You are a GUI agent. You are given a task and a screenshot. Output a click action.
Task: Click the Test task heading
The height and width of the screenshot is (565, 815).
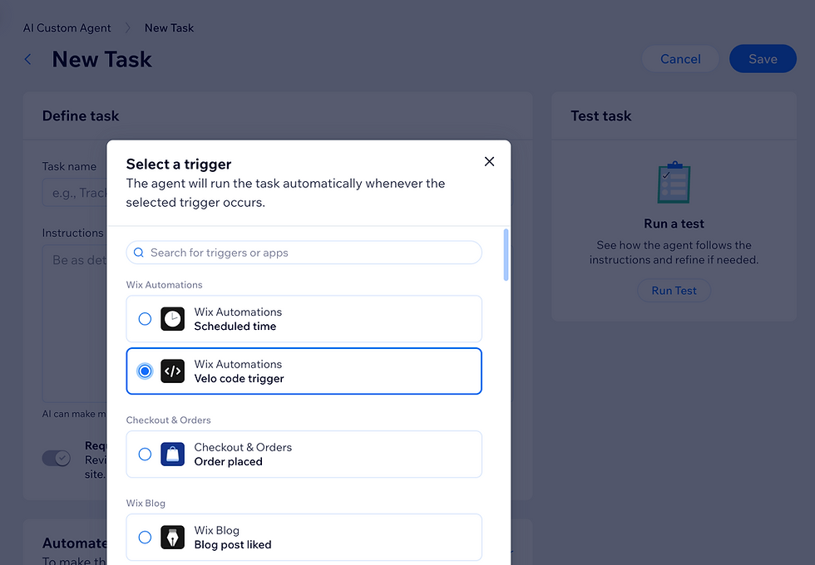click(x=600, y=115)
